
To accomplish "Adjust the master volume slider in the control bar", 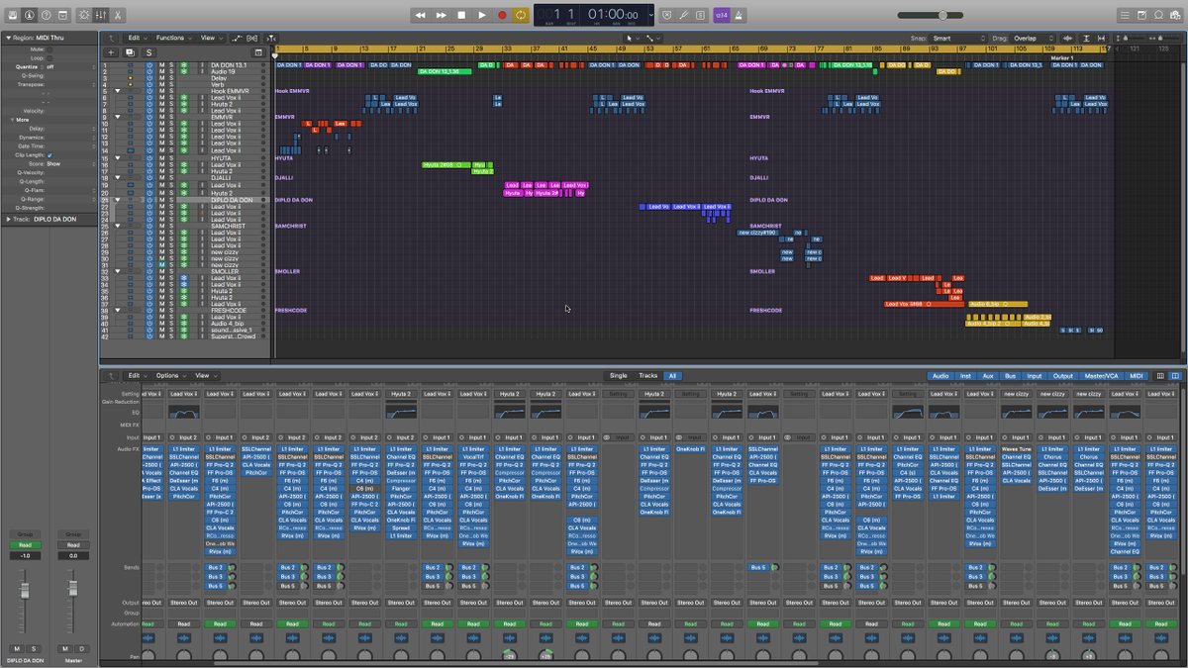I will 930,15.
